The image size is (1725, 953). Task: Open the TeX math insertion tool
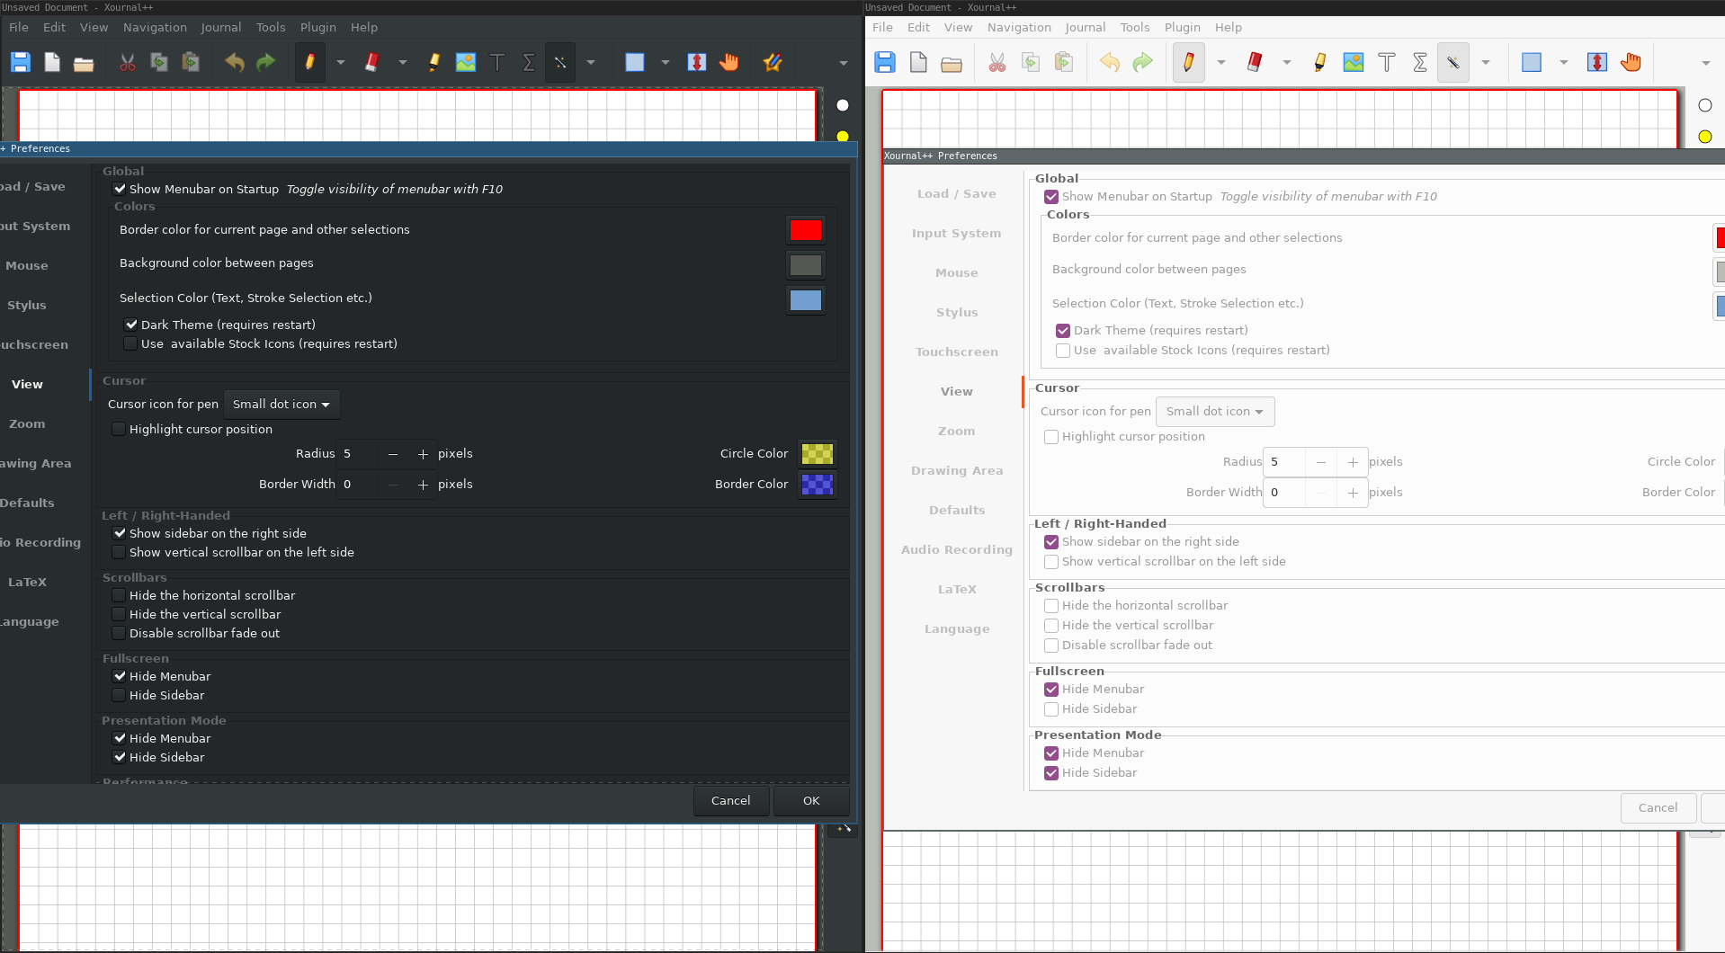pos(528,63)
